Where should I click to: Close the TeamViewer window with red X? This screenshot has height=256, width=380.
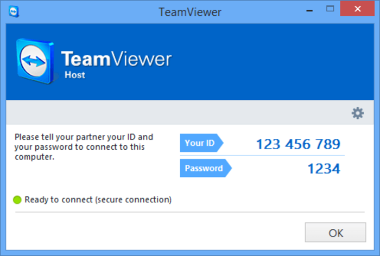pos(357,10)
